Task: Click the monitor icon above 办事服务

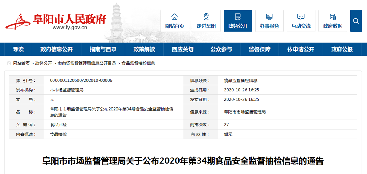Action: (x=270, y=17)
